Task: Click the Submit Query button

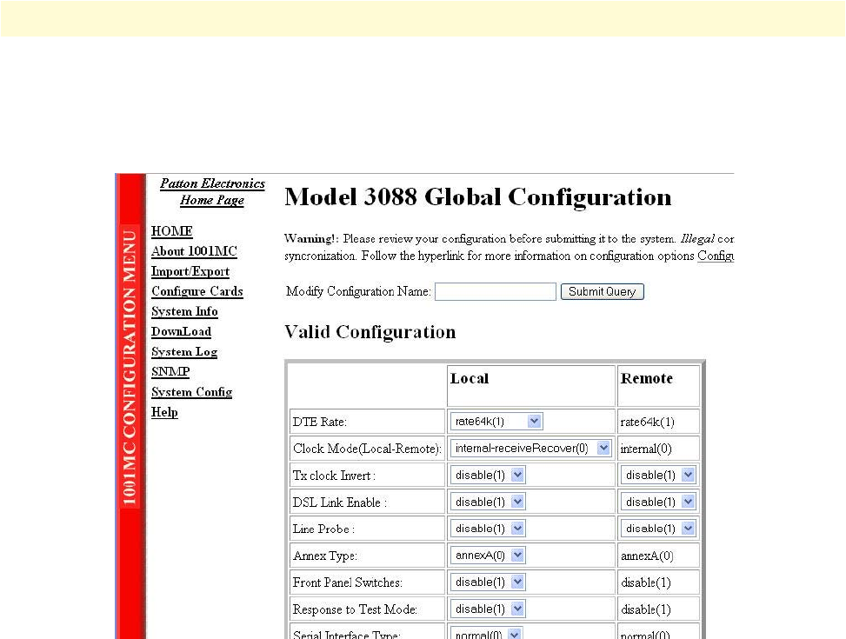Action: pos(603,291)
